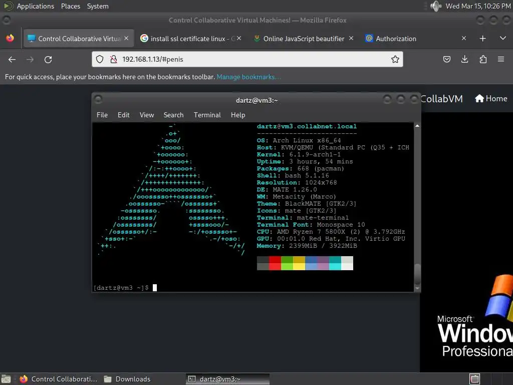Click the terminal scrollbar thumb
This screenshot has height=385, width=513.
417,274
